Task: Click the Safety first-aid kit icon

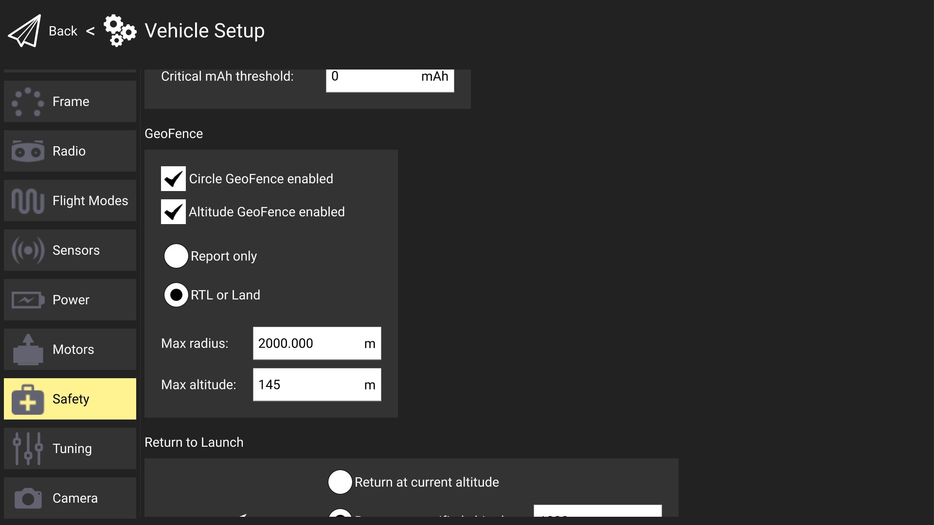Action: (x=28, y=399)
